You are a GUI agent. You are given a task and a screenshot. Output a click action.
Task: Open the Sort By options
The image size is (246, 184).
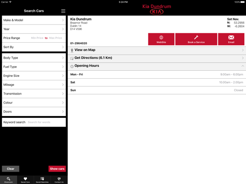coord(34,47)
